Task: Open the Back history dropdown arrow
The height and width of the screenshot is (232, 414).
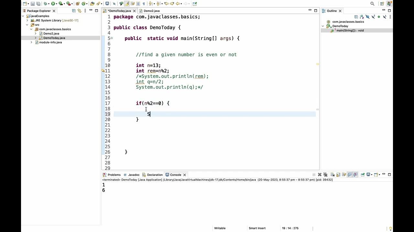Action: pos(181,4)
